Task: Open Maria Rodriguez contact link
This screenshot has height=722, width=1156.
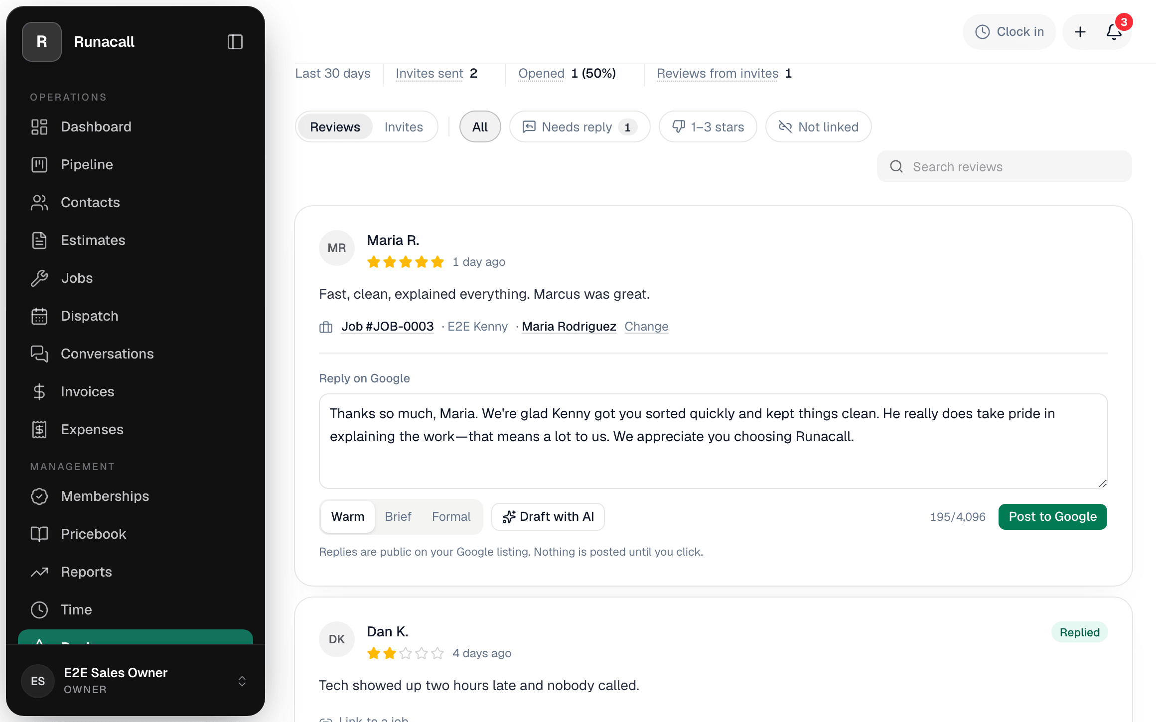Action: point(569,327)
